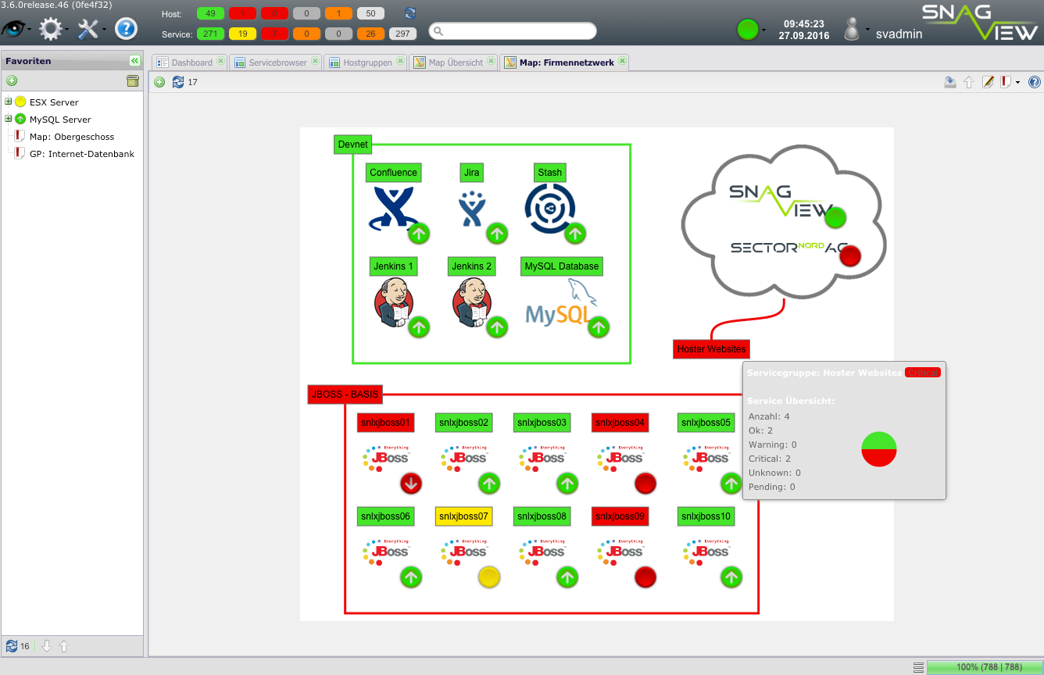The width and height of the screenshot is (1044, 675).
Task: Open the Stash host icon
Action: 550,209
